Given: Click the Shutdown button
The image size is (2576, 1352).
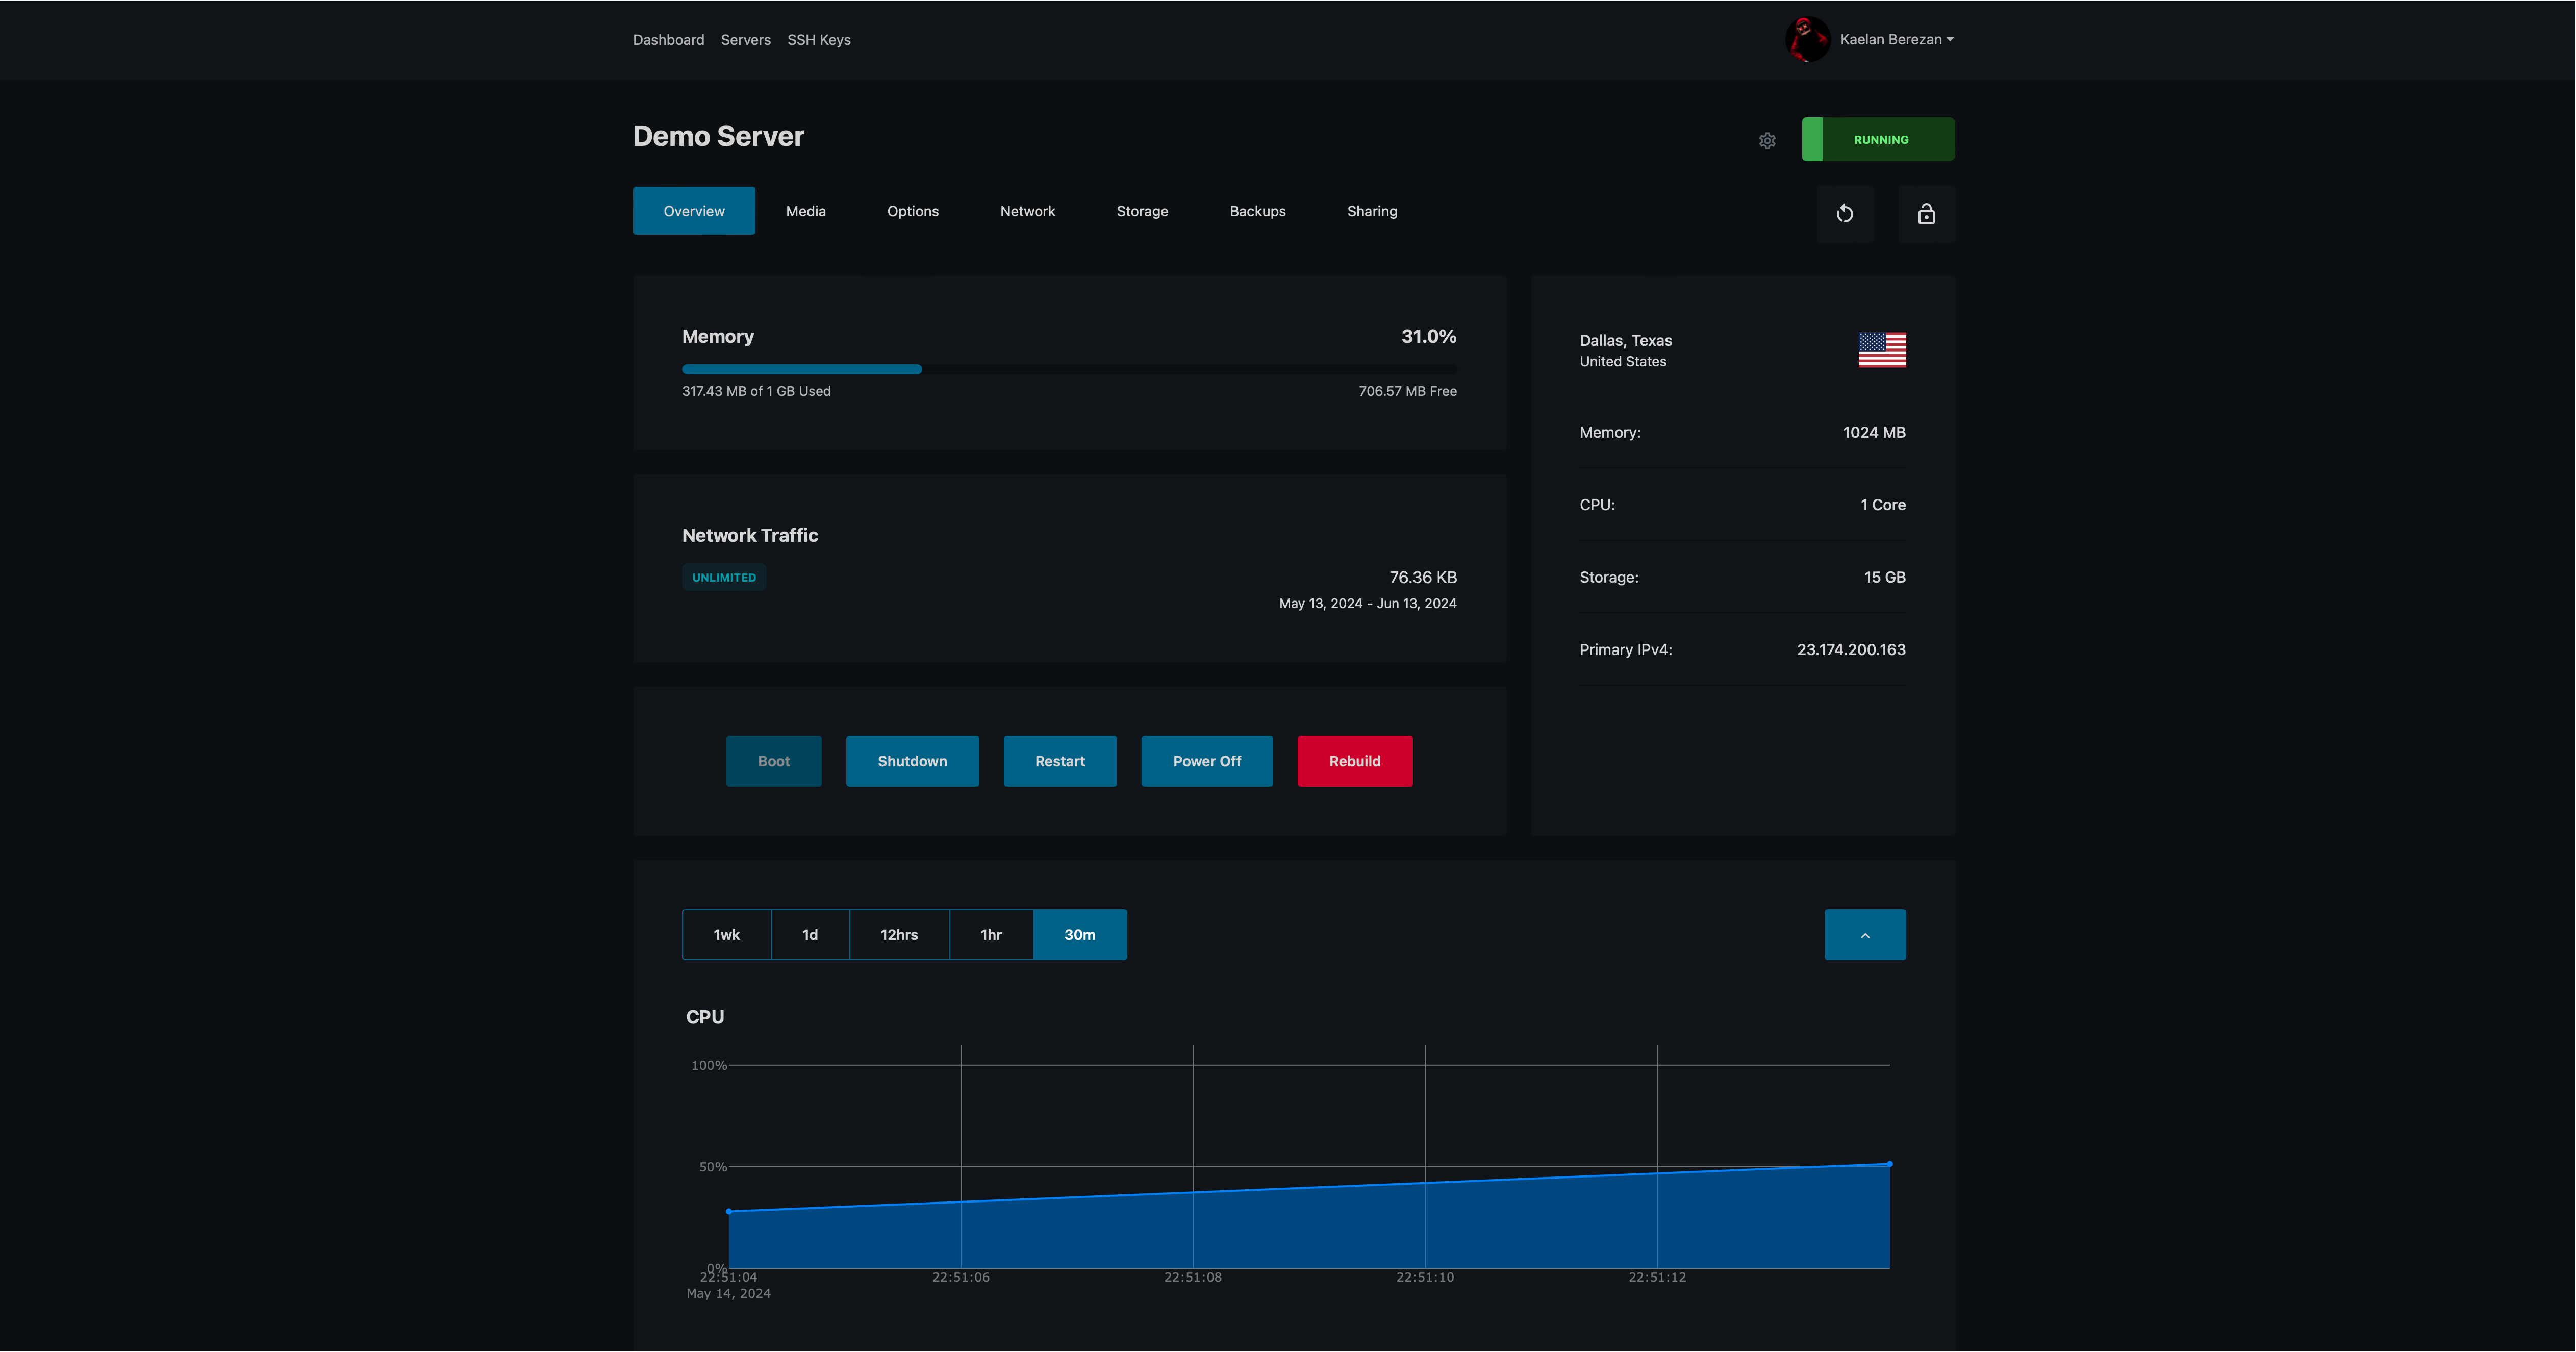Looking at the screenshot, I should pos(912,761).
